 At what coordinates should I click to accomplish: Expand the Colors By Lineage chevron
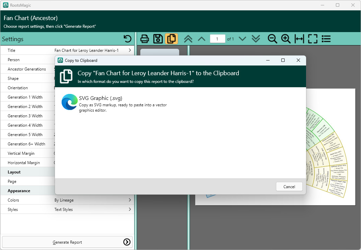(x=130, y=200)
